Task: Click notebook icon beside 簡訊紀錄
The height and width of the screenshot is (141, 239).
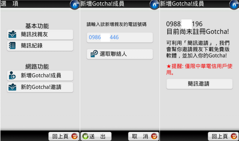Action: pyautogui.click(x=12, y=46)
